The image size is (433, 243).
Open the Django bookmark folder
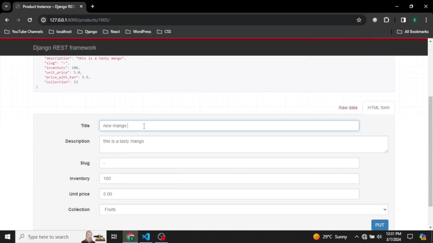(87, 32)
